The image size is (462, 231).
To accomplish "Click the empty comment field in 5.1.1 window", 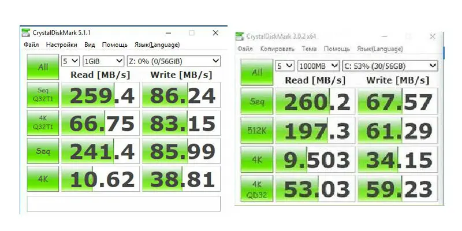I will pyautogui.click(x=124, y=204).
